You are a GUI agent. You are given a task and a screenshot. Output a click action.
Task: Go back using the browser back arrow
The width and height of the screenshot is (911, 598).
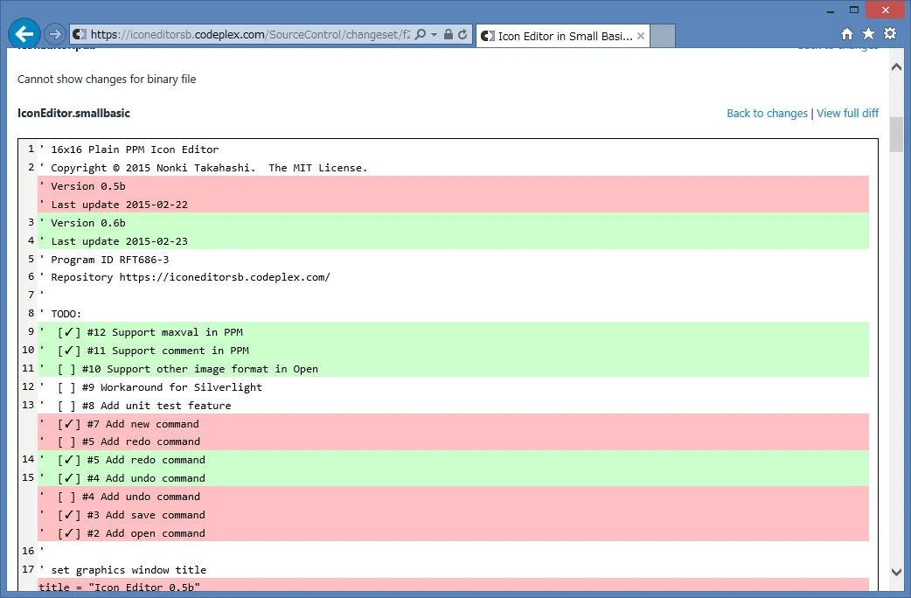point(24,34)
